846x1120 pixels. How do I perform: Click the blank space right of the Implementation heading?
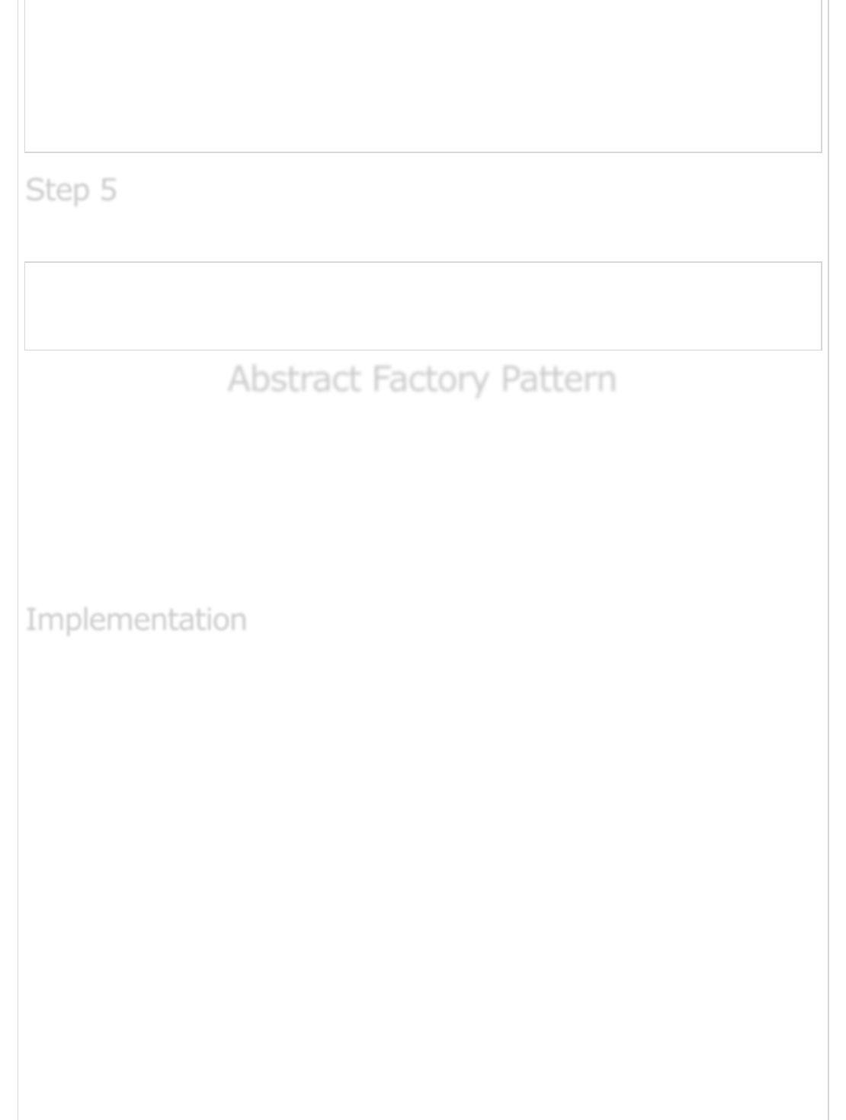(534, 619)
